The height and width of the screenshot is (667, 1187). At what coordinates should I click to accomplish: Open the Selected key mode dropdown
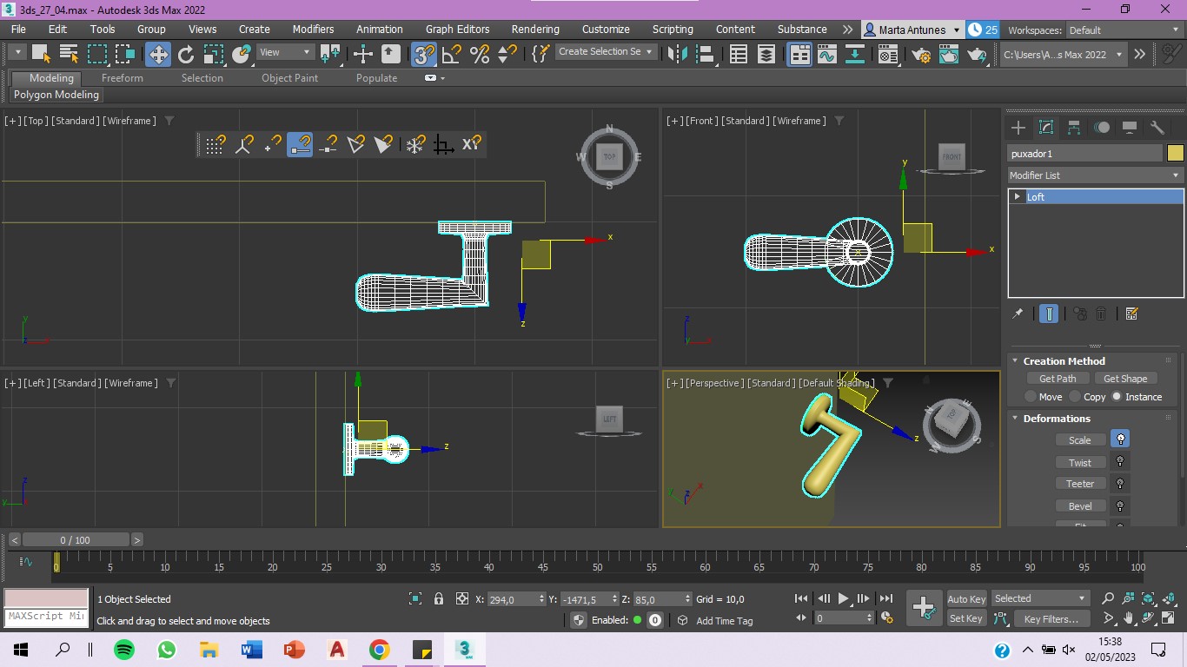pos(1040,598)
